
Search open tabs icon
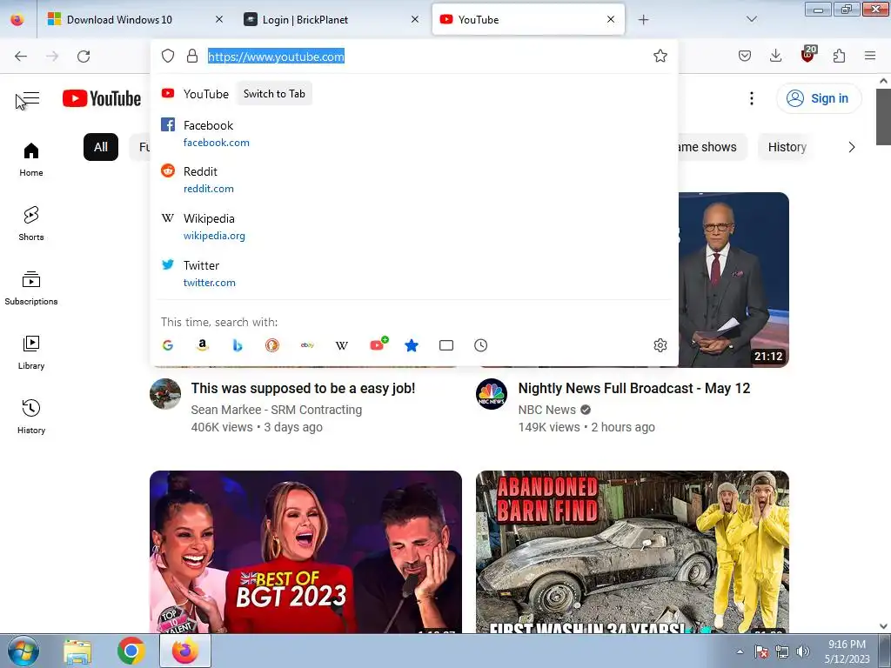click(446, 345)
